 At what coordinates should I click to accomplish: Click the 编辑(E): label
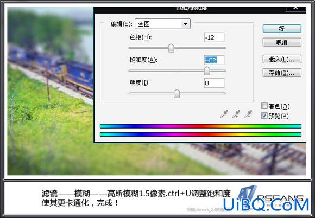click(x=121, y=24)
